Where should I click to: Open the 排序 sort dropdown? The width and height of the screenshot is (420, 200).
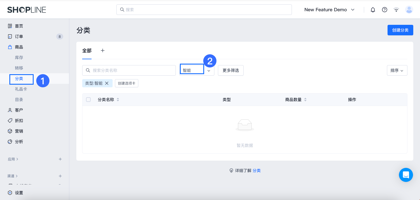point(397,70)
